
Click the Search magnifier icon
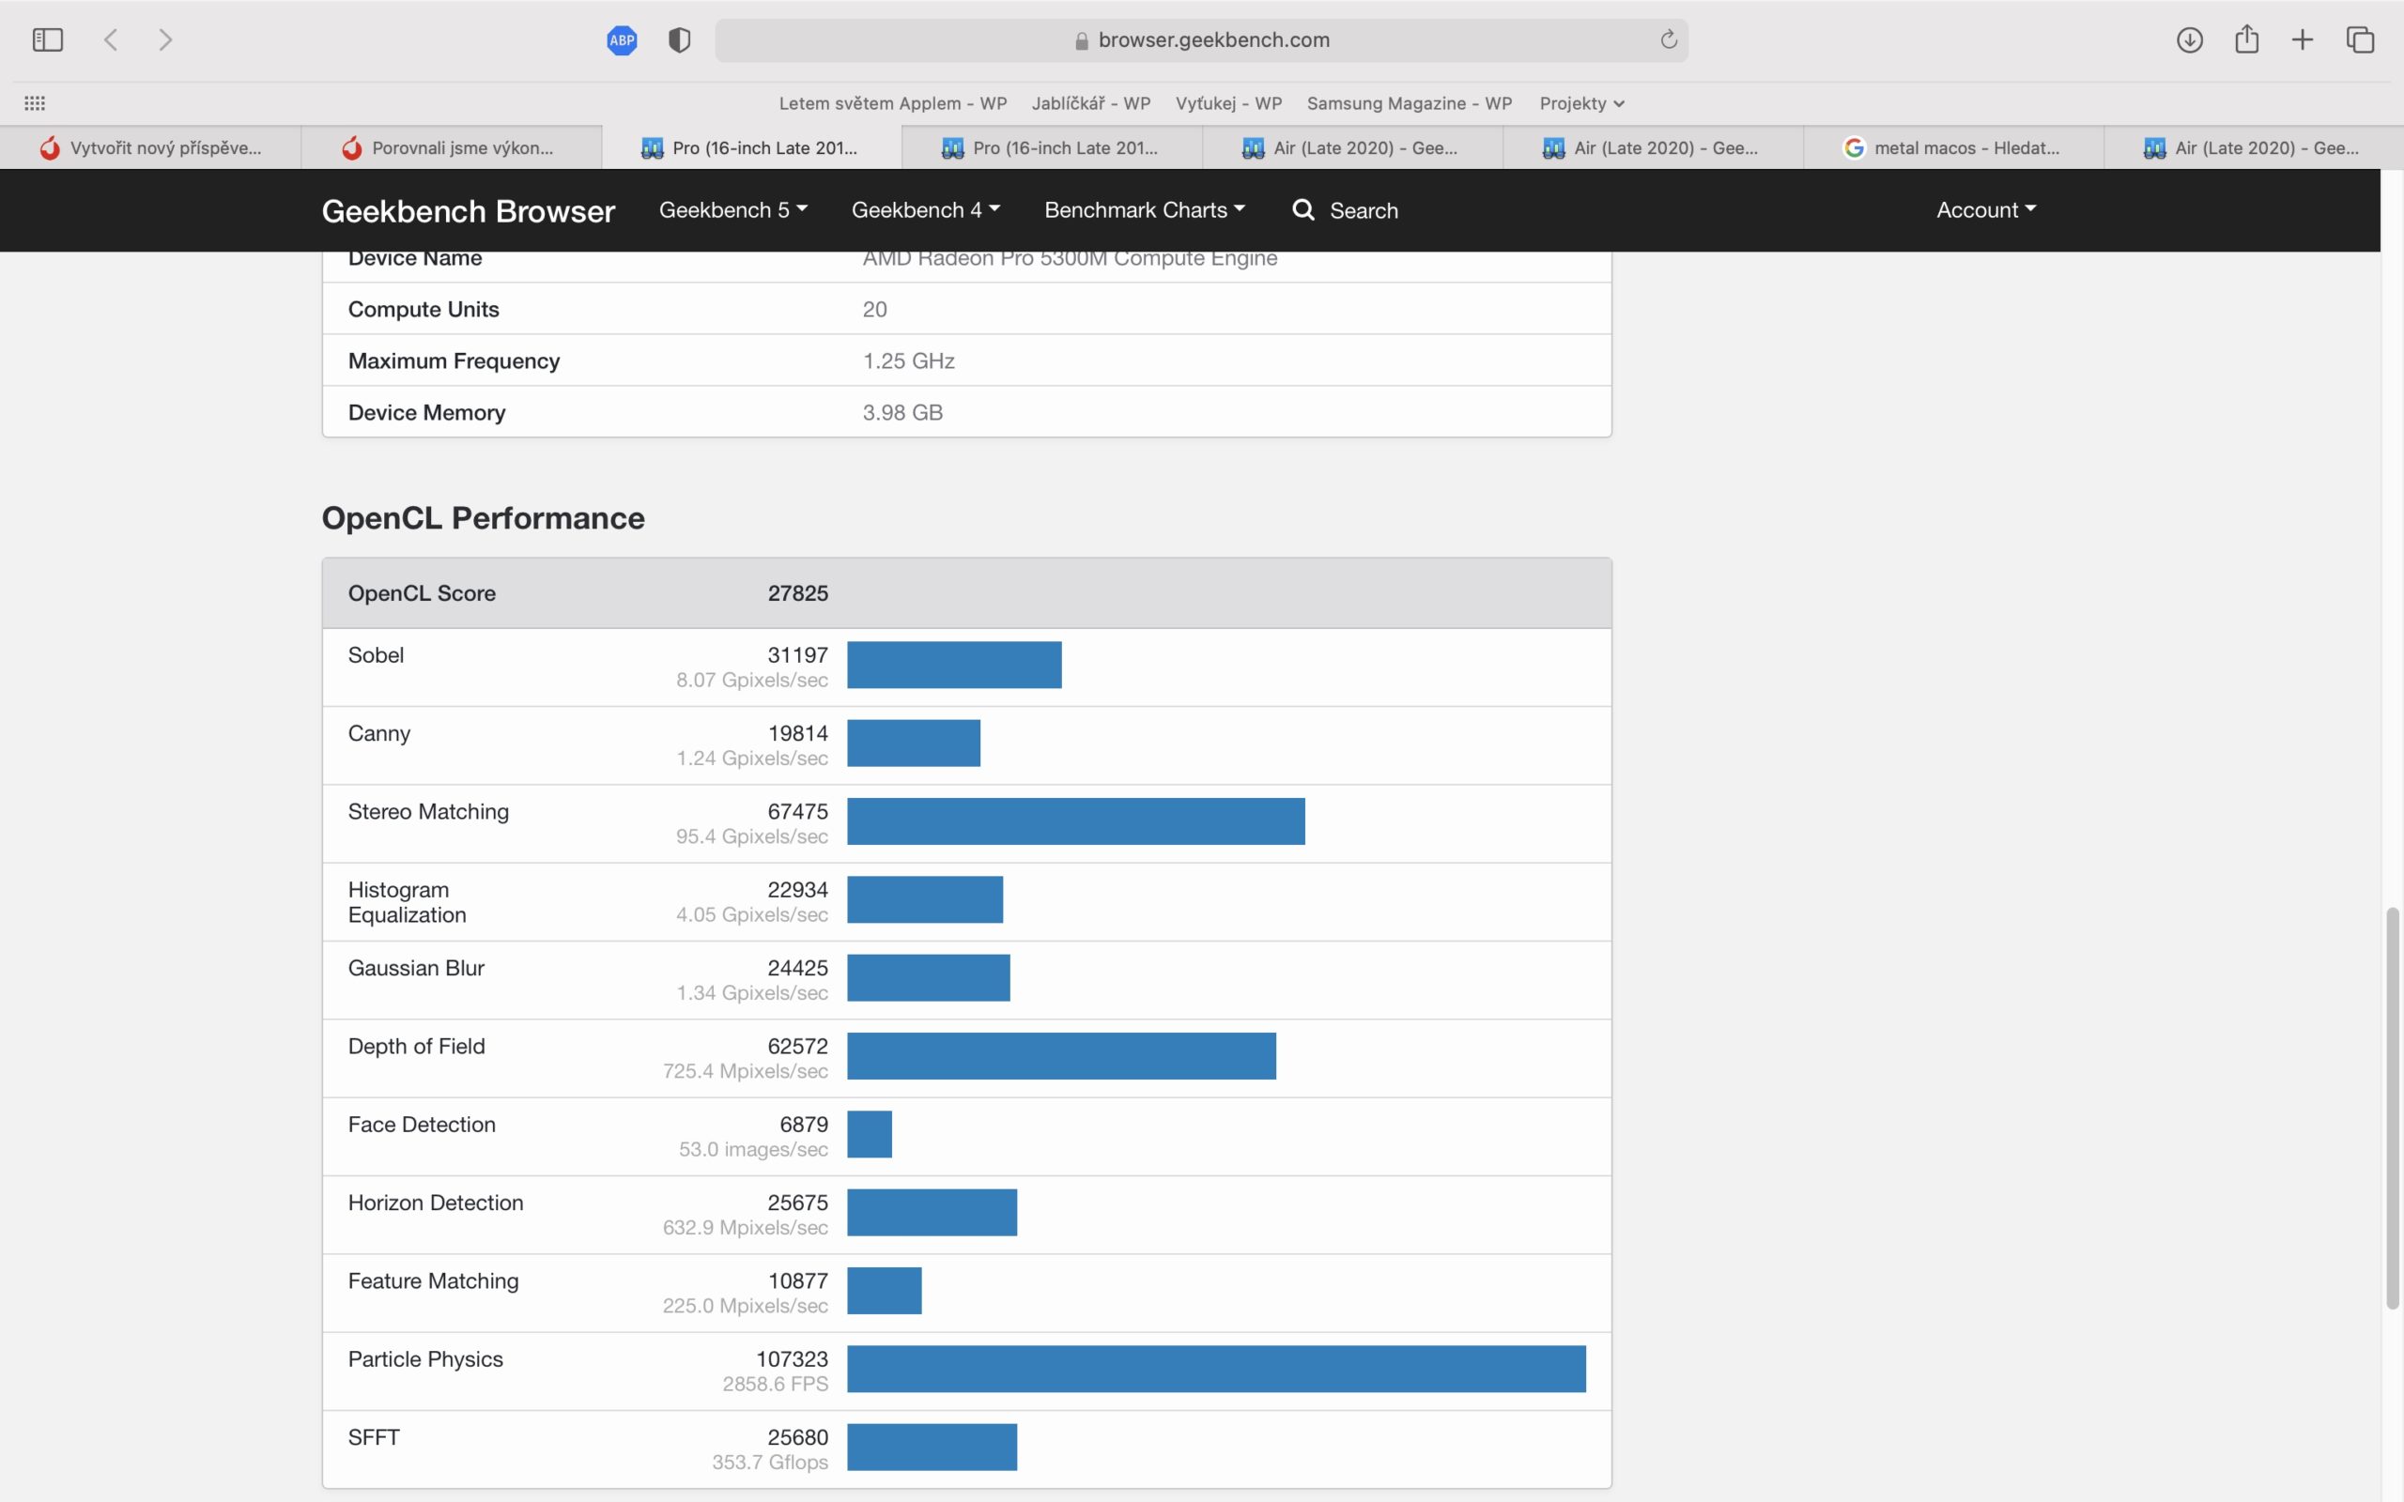[x=1303, y=209]
